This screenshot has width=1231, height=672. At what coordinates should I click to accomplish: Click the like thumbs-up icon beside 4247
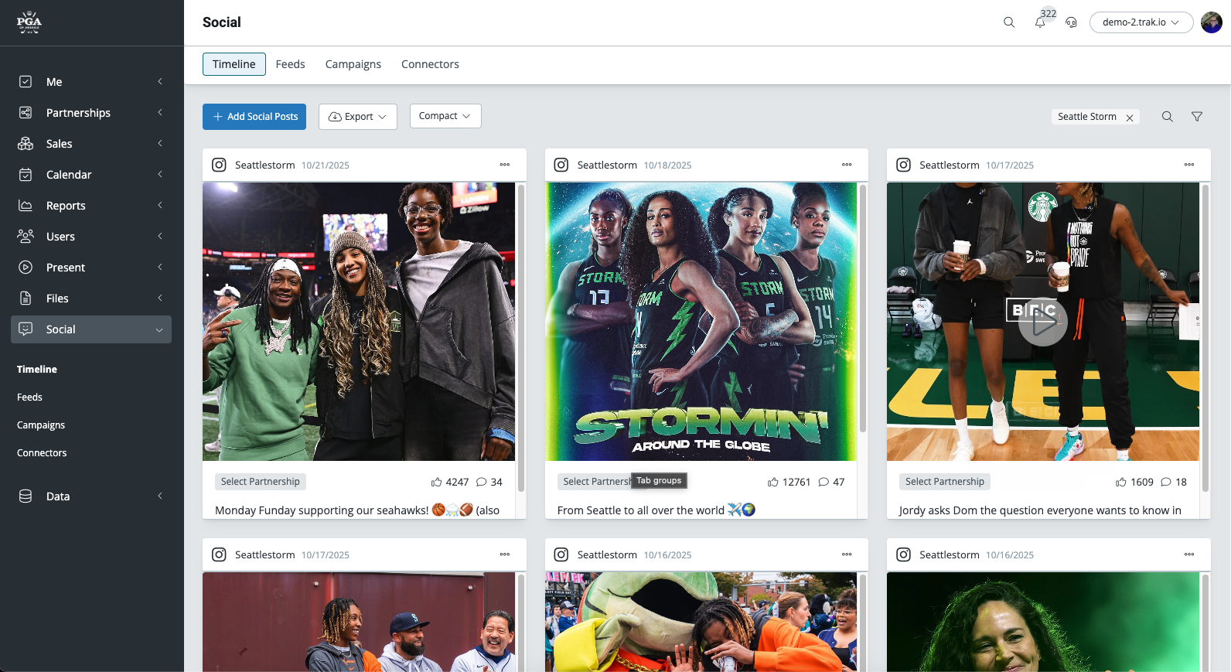[437, 482]
